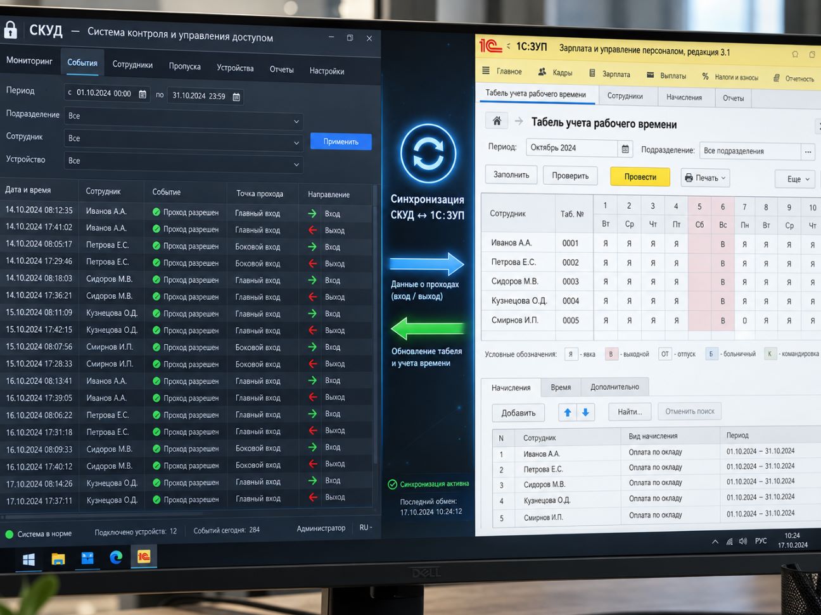The image size is (821, 615).
Task: Open the Пропуска tab
Action: (x=185, y=66)
